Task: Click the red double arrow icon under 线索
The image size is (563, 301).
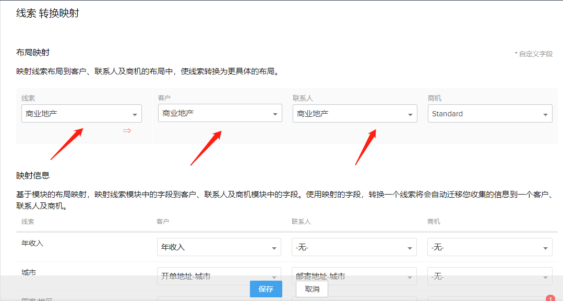Action: point(127,131)
